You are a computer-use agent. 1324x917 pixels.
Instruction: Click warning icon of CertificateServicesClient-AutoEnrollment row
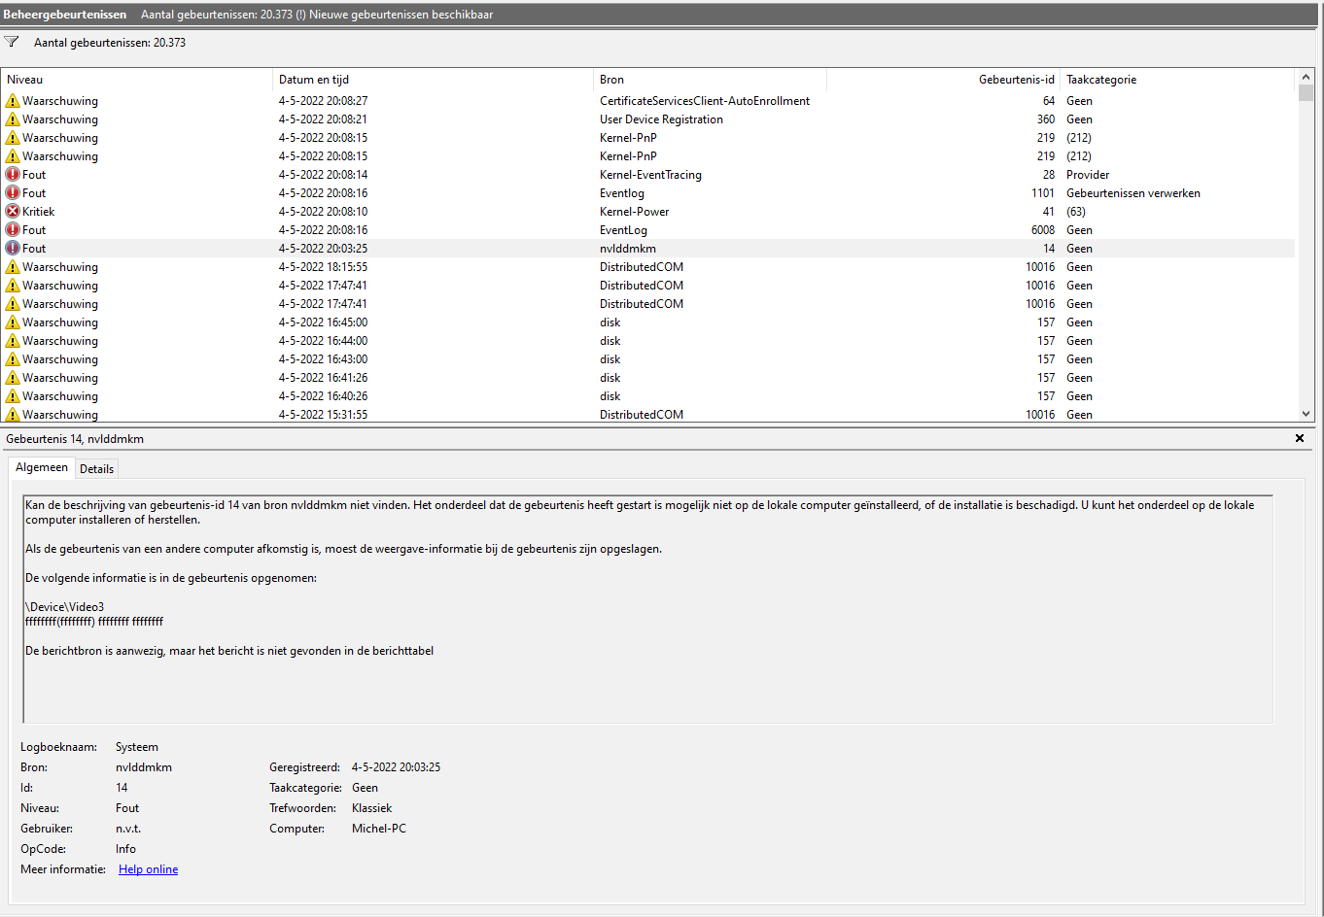pyautogui.click(x=13, y=101)
